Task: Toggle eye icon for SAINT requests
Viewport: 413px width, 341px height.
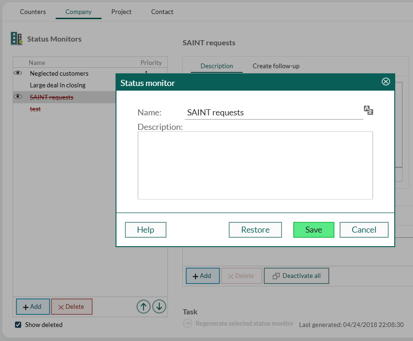Action: point(18,97)
